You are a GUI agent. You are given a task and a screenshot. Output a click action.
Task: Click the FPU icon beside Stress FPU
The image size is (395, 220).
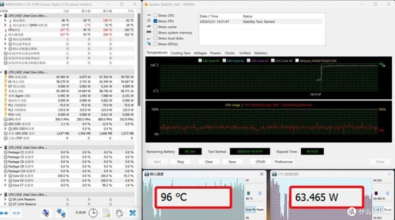tap(149, 21)
